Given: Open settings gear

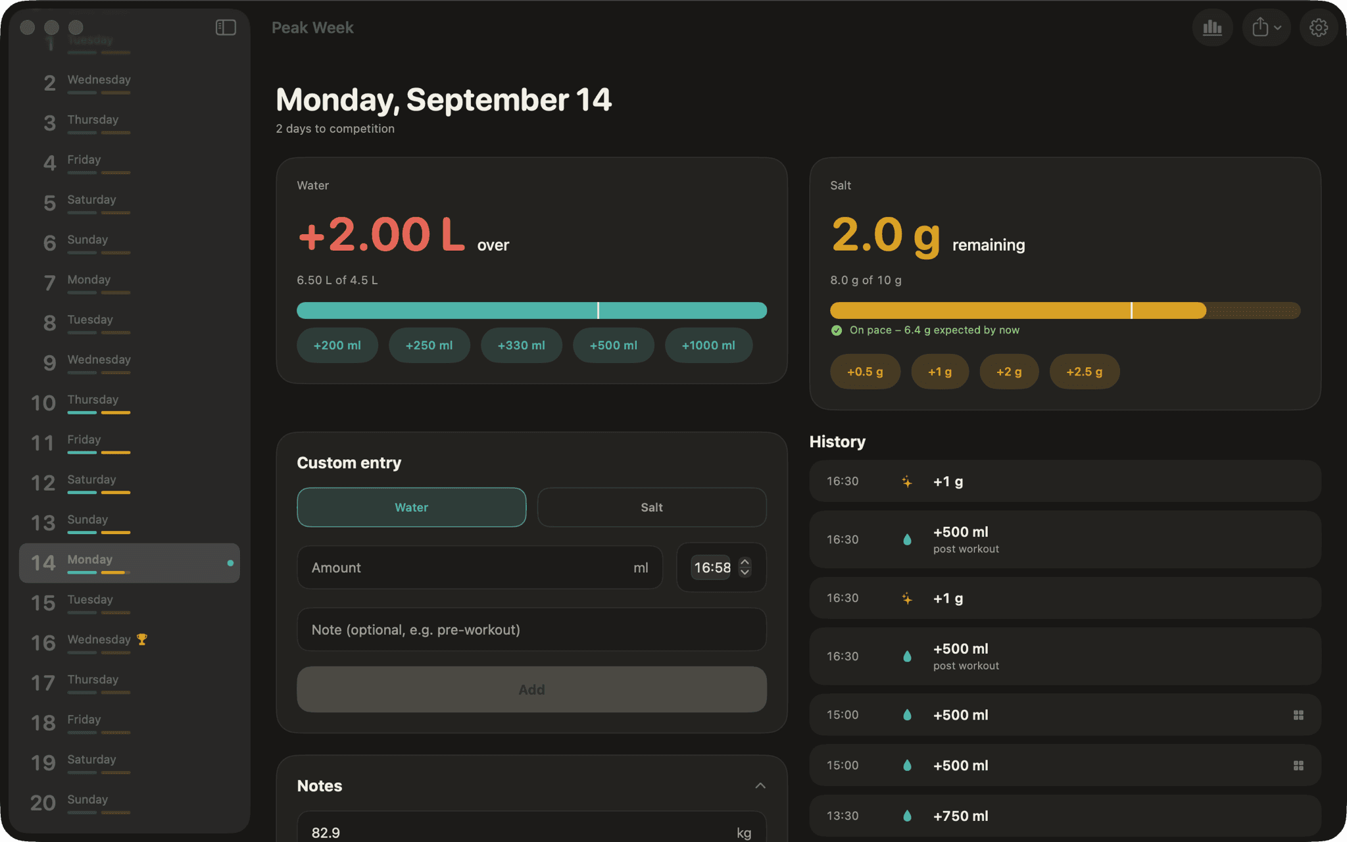Looking at the screenshot, I should (1318, 28).
